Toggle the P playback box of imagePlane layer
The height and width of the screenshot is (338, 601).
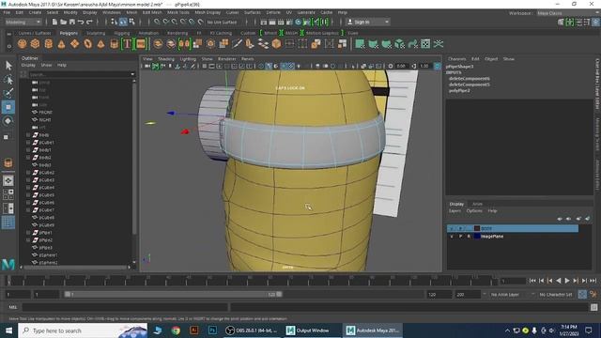tap(460, 237)
